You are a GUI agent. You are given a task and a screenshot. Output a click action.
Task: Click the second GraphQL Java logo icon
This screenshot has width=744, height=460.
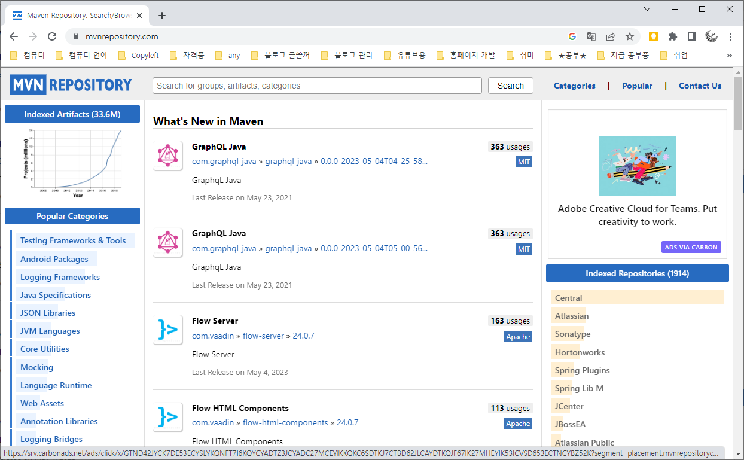(167, 242)
